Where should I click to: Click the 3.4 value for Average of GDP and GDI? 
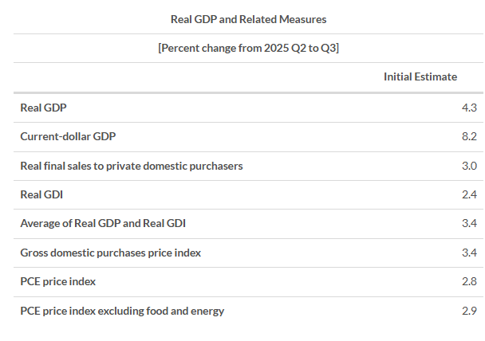[468, 224]
